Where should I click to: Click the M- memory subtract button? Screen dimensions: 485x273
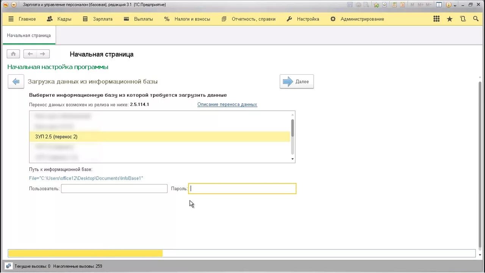429,5
